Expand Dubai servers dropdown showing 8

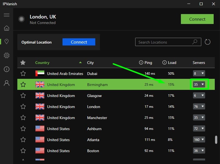(x=199, y=73)
